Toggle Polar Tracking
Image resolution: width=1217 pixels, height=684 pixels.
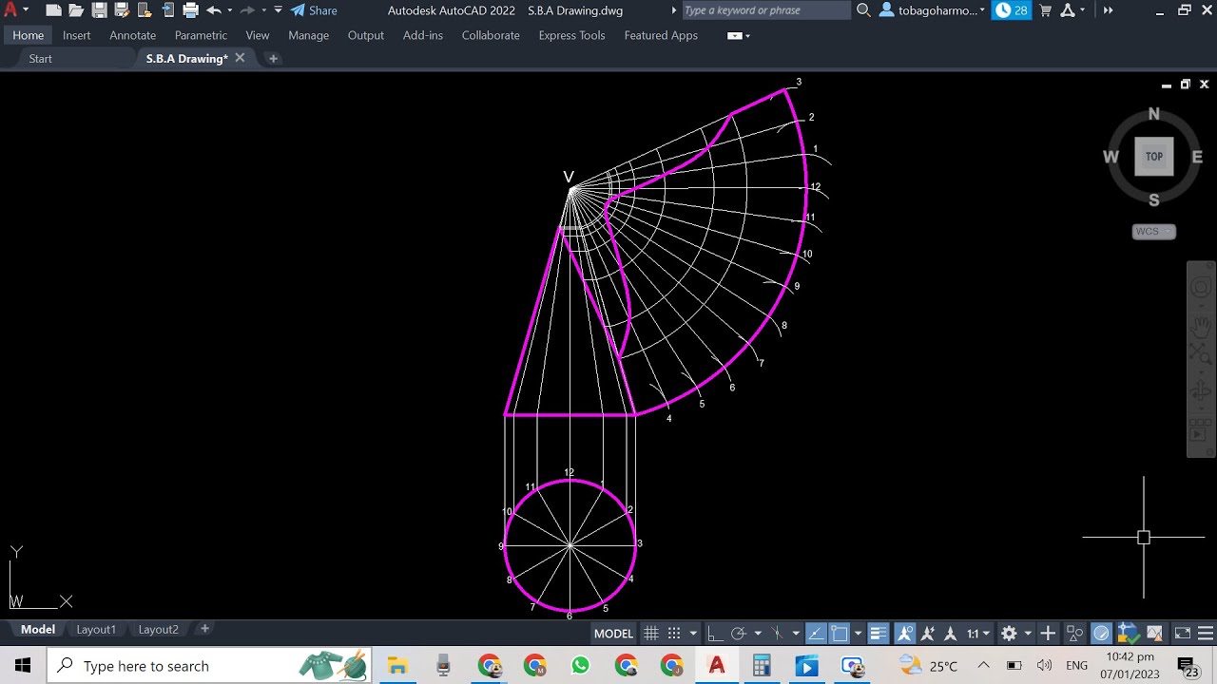738,634
